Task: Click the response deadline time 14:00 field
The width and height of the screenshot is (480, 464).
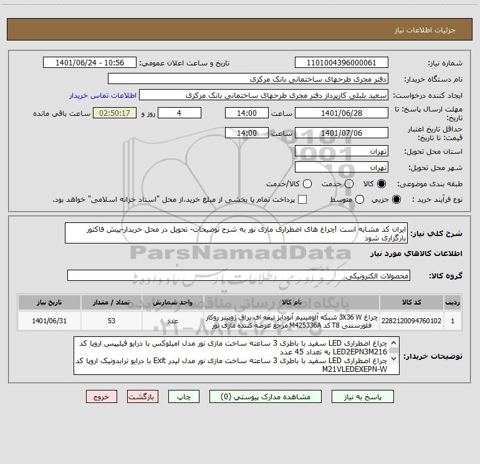Action: (247, 113)
